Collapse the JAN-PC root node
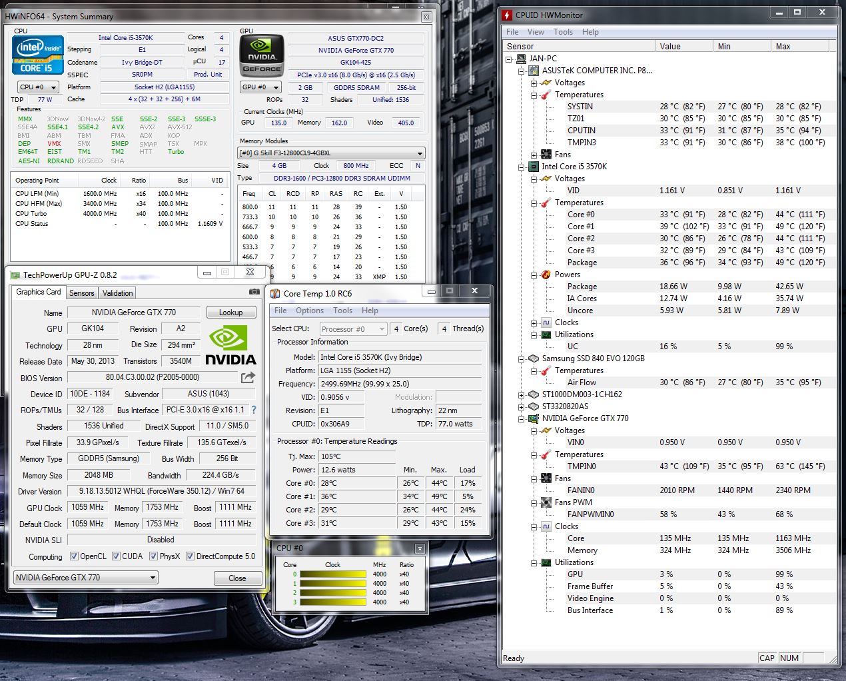This screenshot has height=681, width=846. (x=509, y=59)
